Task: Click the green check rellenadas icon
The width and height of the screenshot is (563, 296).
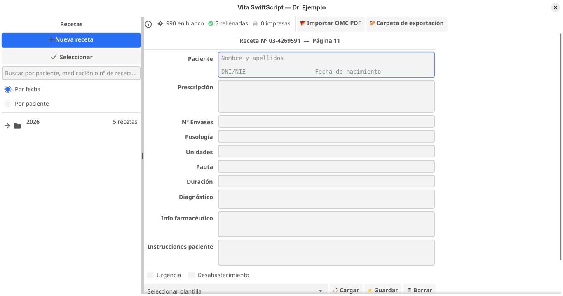Action: click(211, 24)
